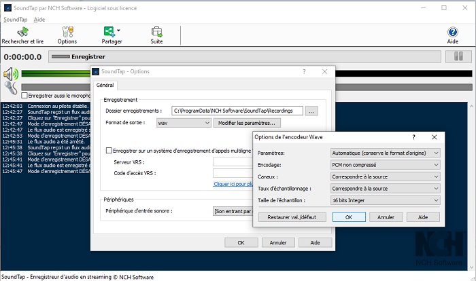Click the Serveur VRS input field

[233, 162]
